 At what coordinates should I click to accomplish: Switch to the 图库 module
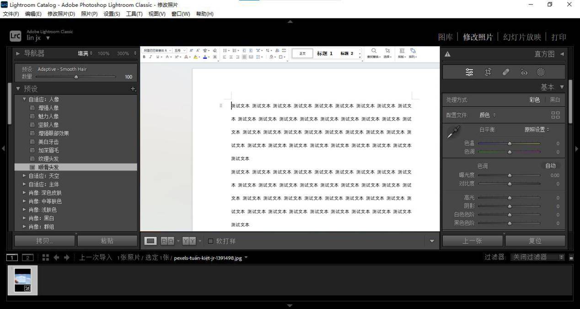point(446,37)
